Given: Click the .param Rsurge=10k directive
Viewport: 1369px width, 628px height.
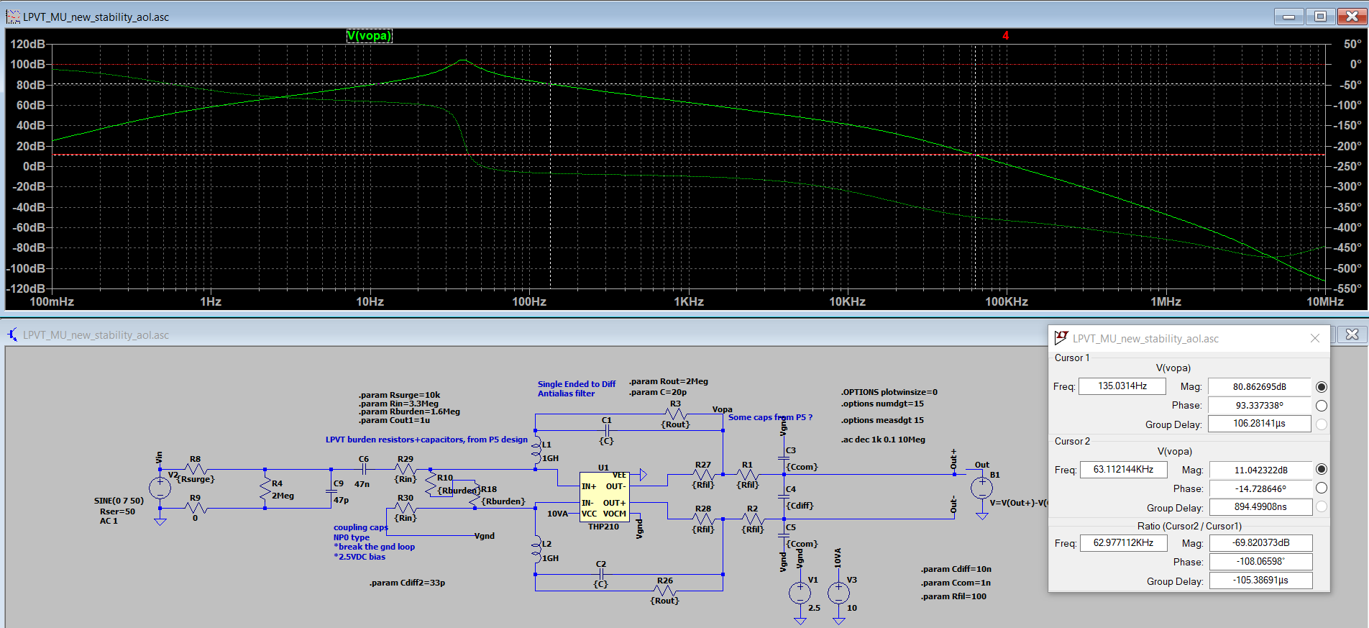Looking at the screenshot, I should pyautogui.click(x=399, y=395).
